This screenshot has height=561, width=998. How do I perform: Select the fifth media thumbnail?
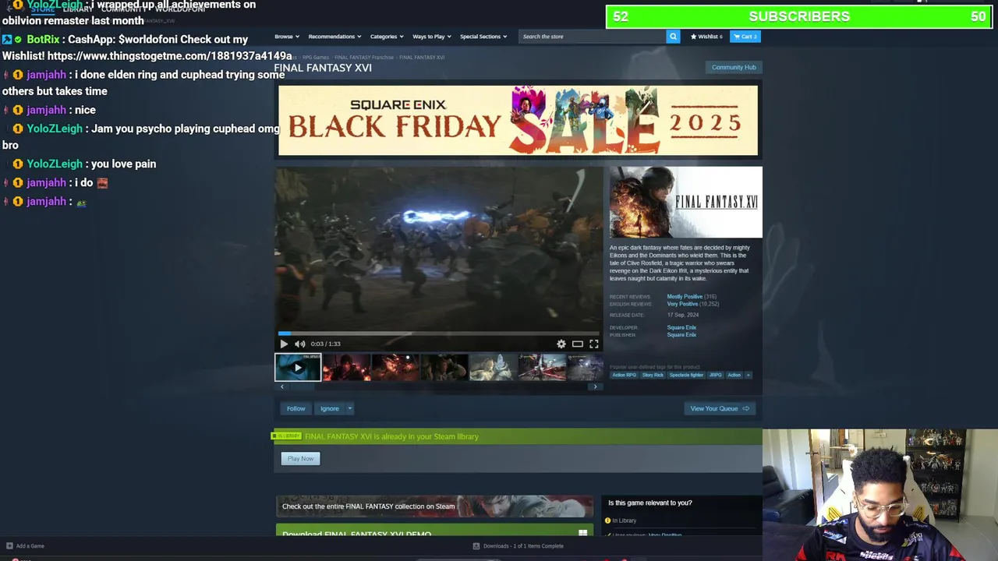(493, 367)
